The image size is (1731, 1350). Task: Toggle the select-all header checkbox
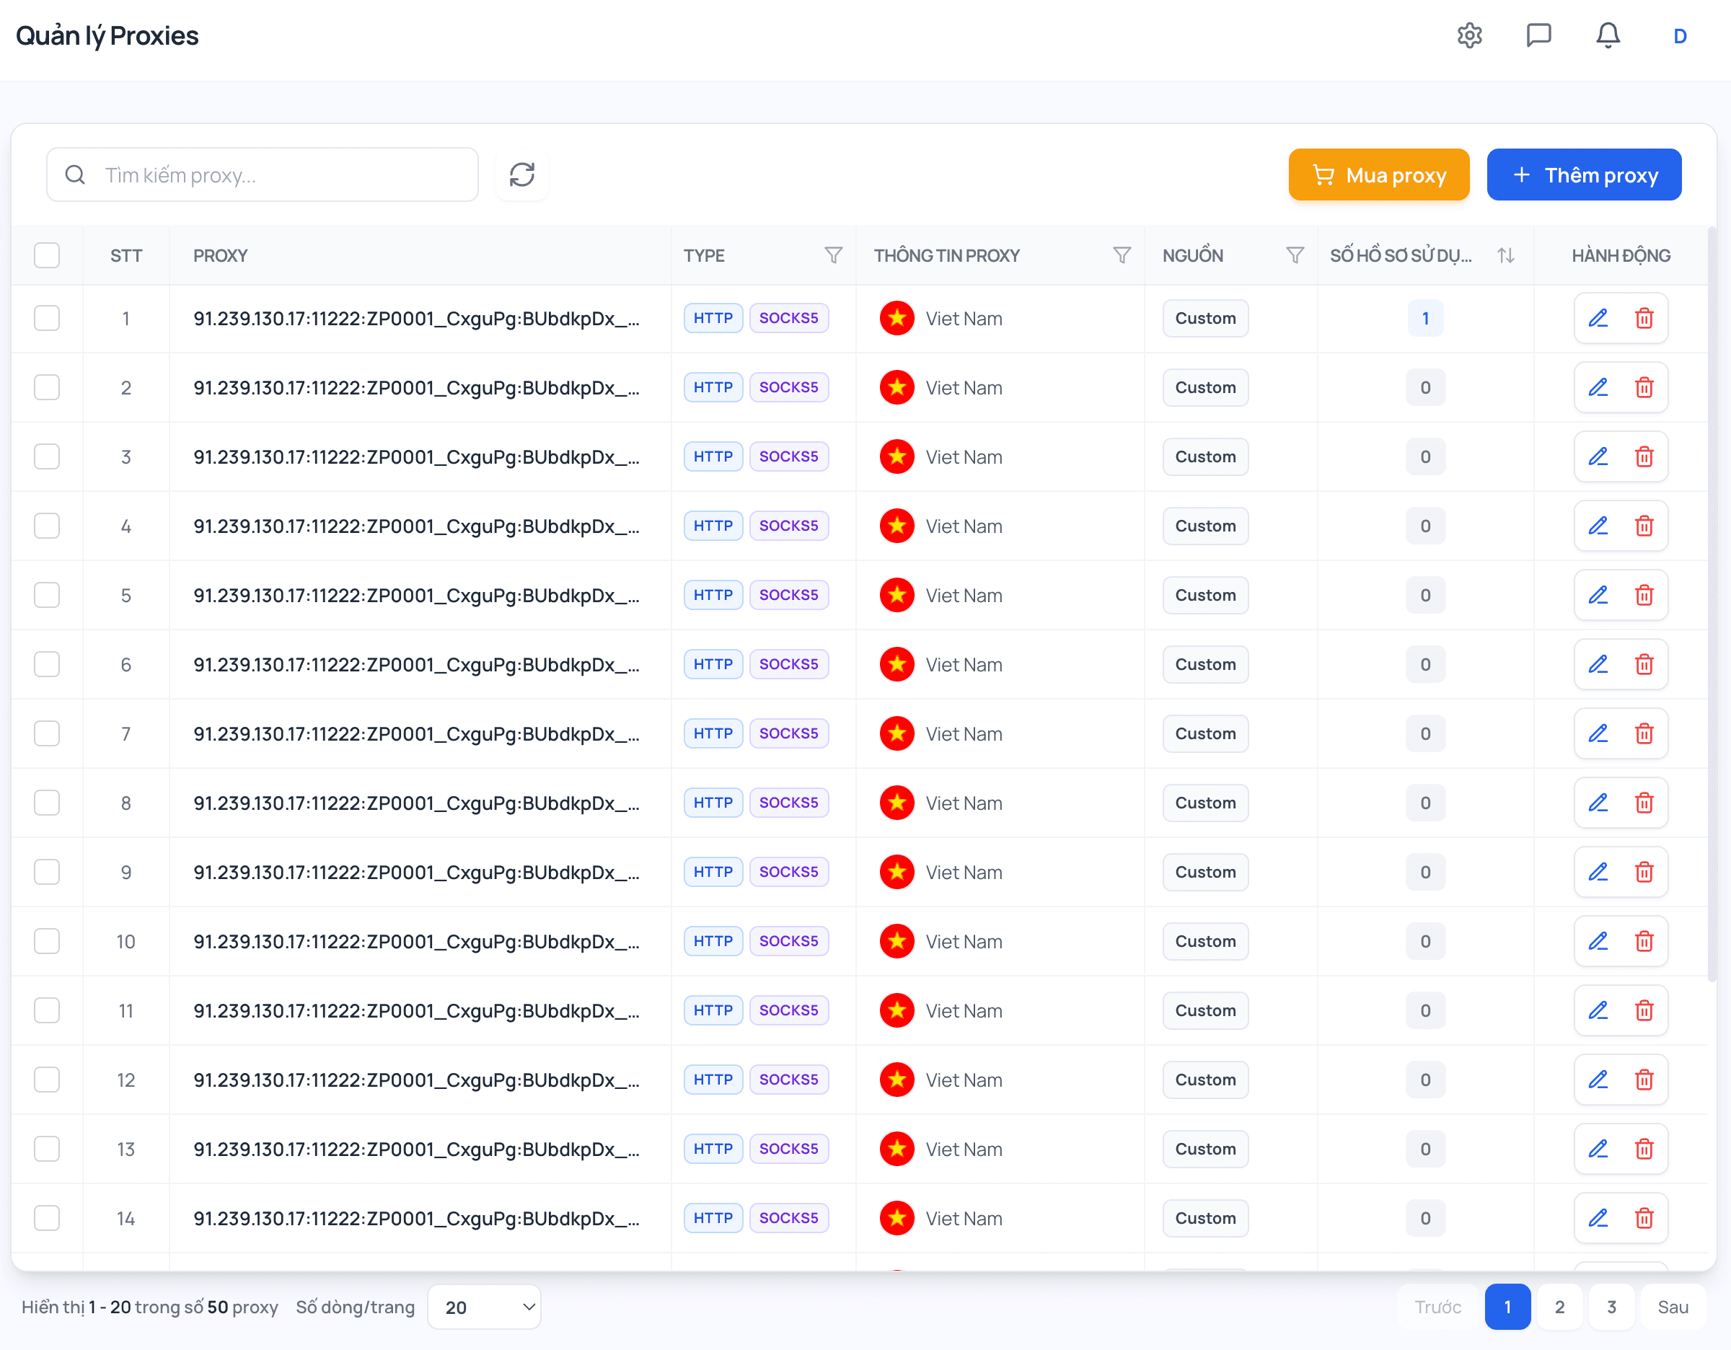[x=47, y=255]
